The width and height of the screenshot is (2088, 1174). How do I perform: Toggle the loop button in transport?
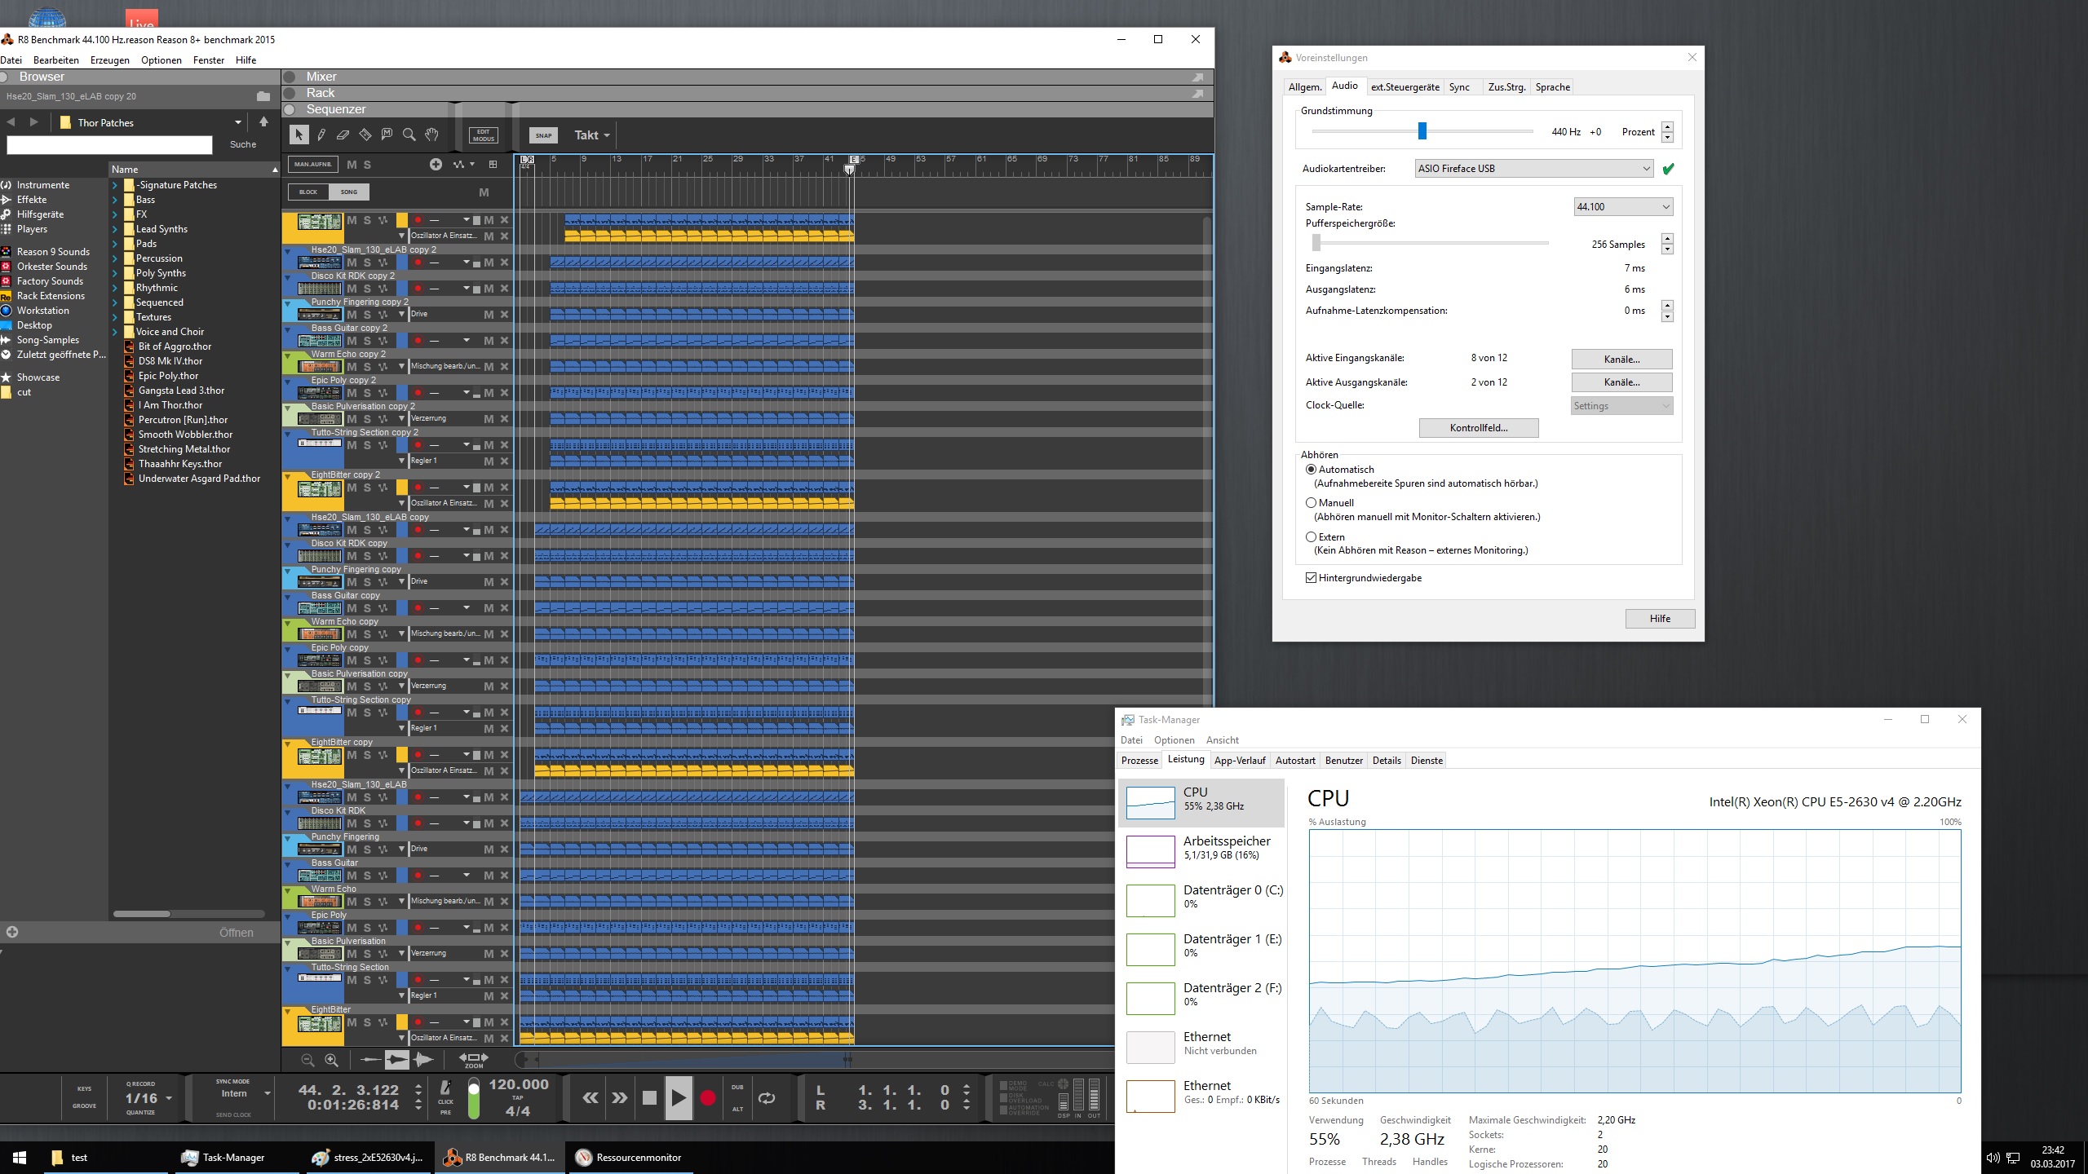767,1098
